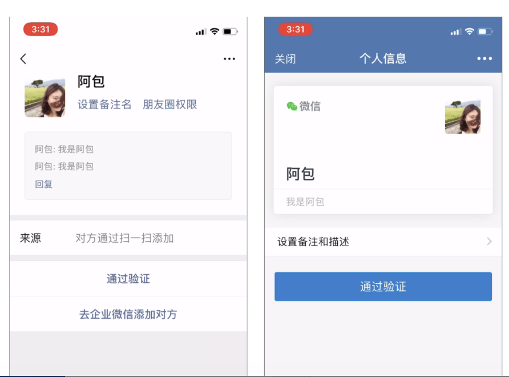
Task: Tap chevron arrow on 设置备注和描述 row
Action: click(489, 242)
